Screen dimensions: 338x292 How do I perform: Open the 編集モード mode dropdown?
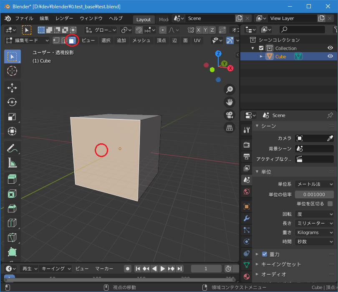click(x=27, y=40)
